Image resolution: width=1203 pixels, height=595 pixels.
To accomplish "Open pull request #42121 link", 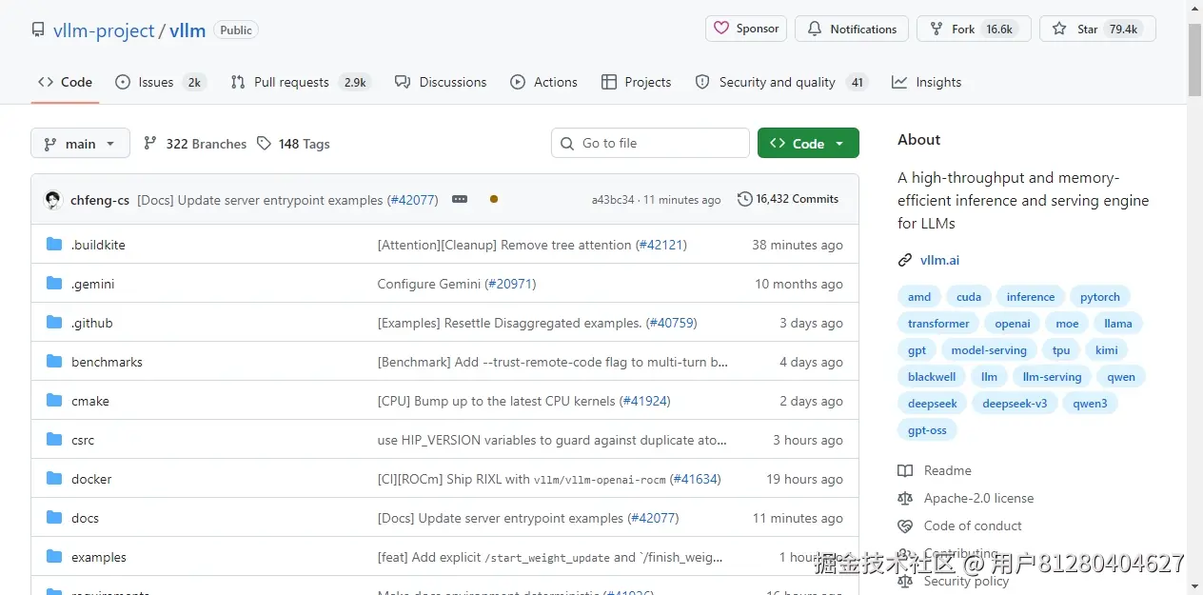I will 661,245.
